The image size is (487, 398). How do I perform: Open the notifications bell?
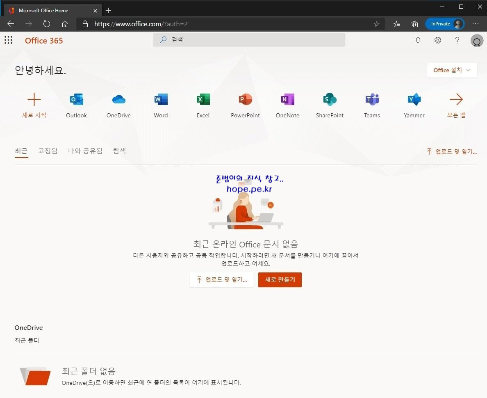point(418,41)
